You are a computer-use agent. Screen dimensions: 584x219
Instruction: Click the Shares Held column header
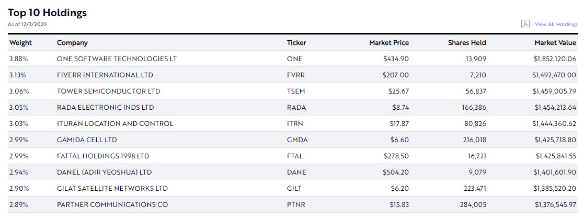coord(466,43)
